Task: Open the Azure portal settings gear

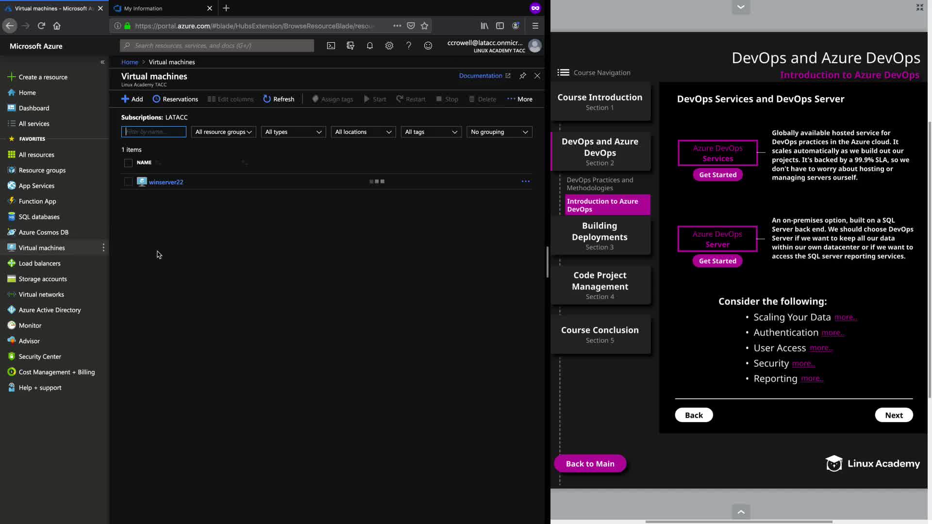Action: point(389,46)
